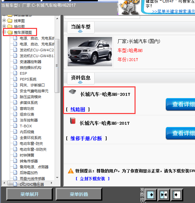Open the 电动车窗-防夹 diagram
195x203 pixels.
click(x=31, y=144)
